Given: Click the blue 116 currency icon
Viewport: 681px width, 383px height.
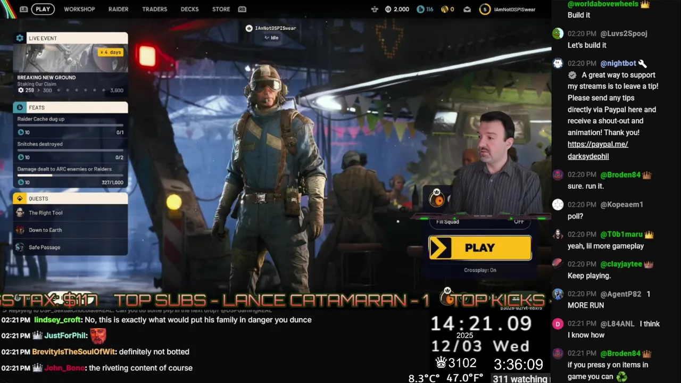Looking at the screenshot, I should tap(420, 9).
